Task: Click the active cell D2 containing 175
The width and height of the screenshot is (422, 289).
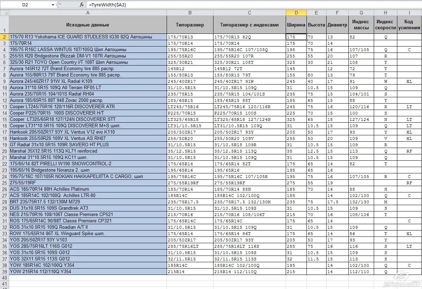Action: (x=296, y=37)
